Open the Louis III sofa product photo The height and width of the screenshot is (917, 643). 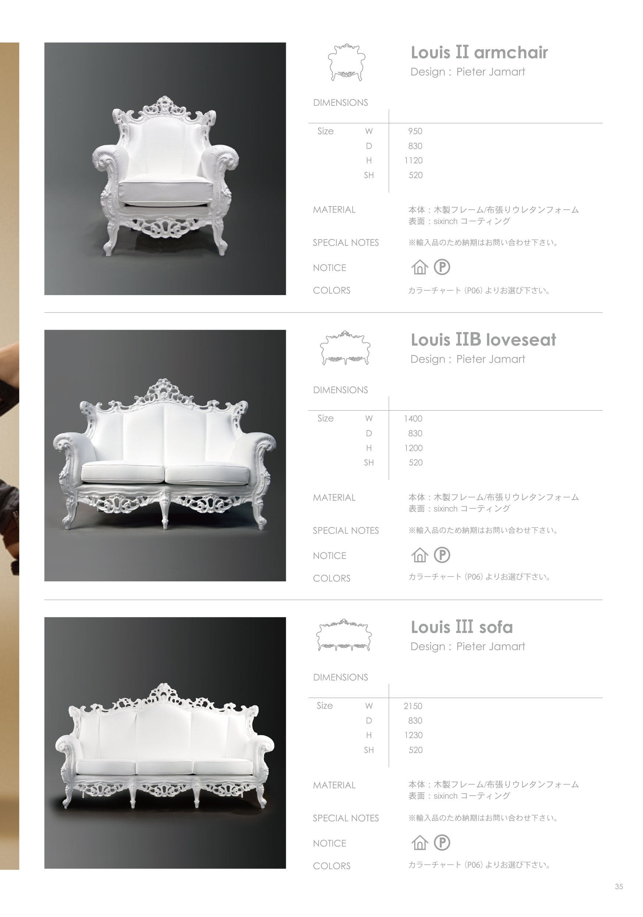coord(165,743)
